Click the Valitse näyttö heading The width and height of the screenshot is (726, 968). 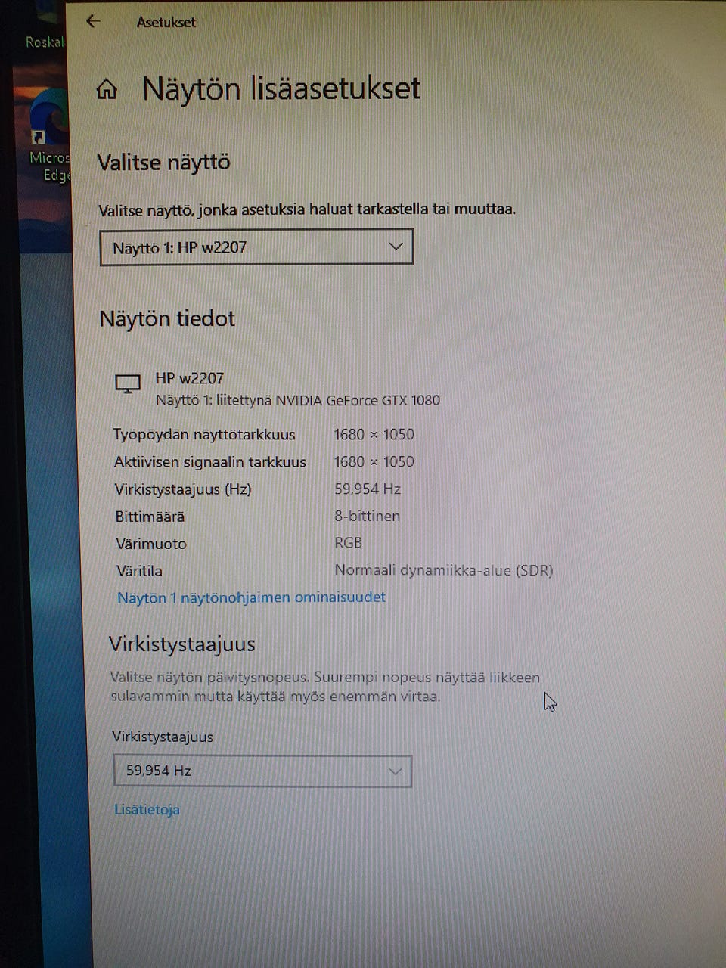[x=163, y=163]
